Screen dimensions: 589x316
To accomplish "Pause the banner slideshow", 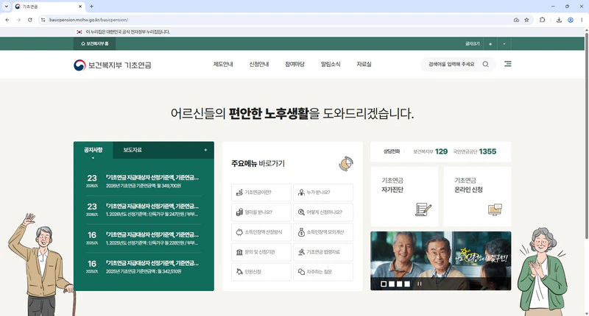I will [419, 284].
